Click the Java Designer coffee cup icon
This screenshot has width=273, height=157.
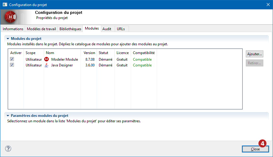(47, 65)
